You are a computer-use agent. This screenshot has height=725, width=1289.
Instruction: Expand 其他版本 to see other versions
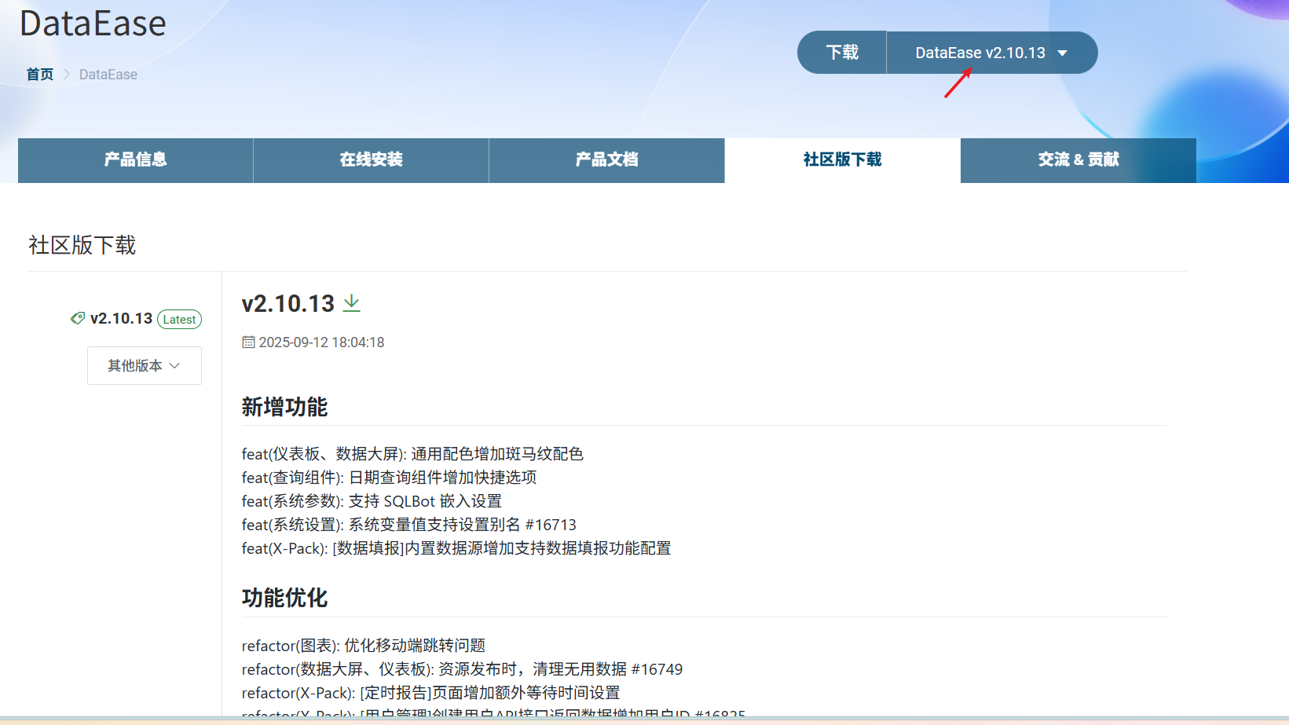(x=144, y=365)
